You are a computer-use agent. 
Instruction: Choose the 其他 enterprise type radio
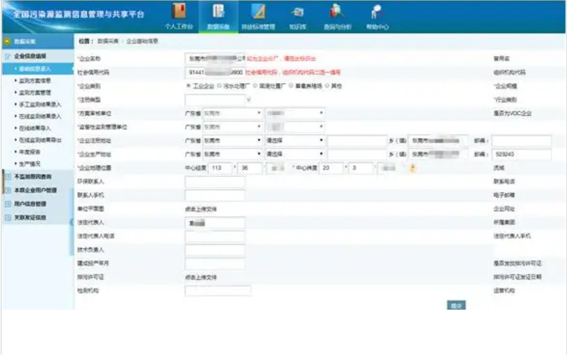pos(326,86)
